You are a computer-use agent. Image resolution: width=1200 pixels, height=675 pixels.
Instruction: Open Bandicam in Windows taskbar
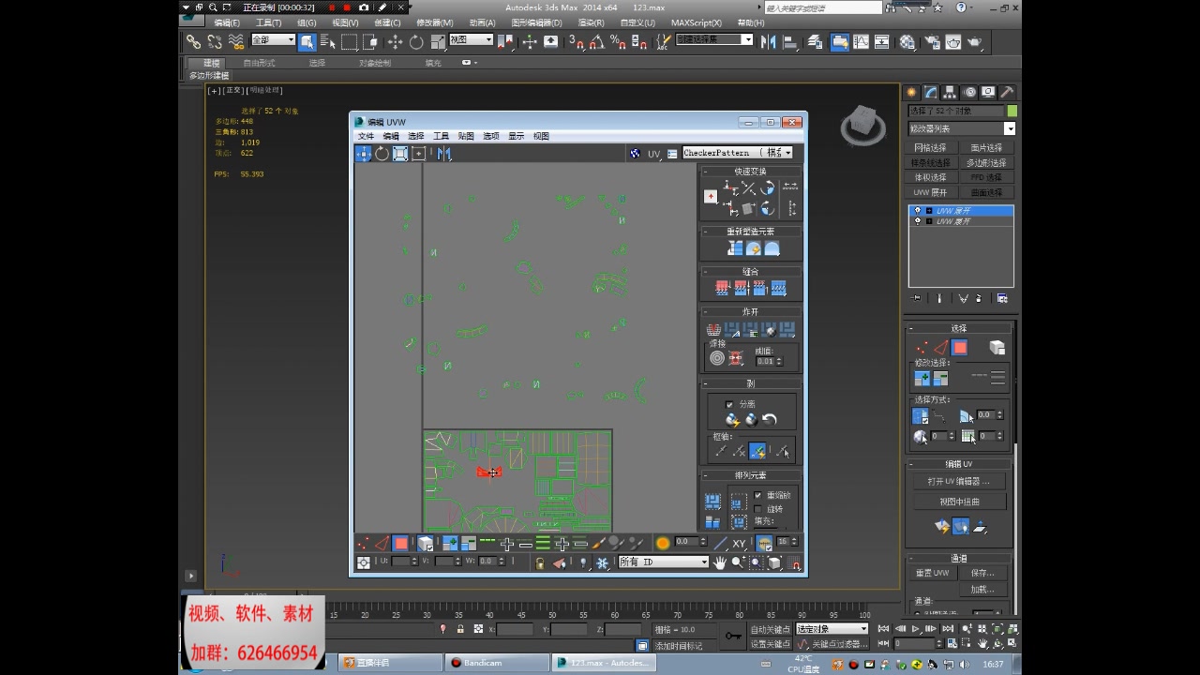point(495,663)
